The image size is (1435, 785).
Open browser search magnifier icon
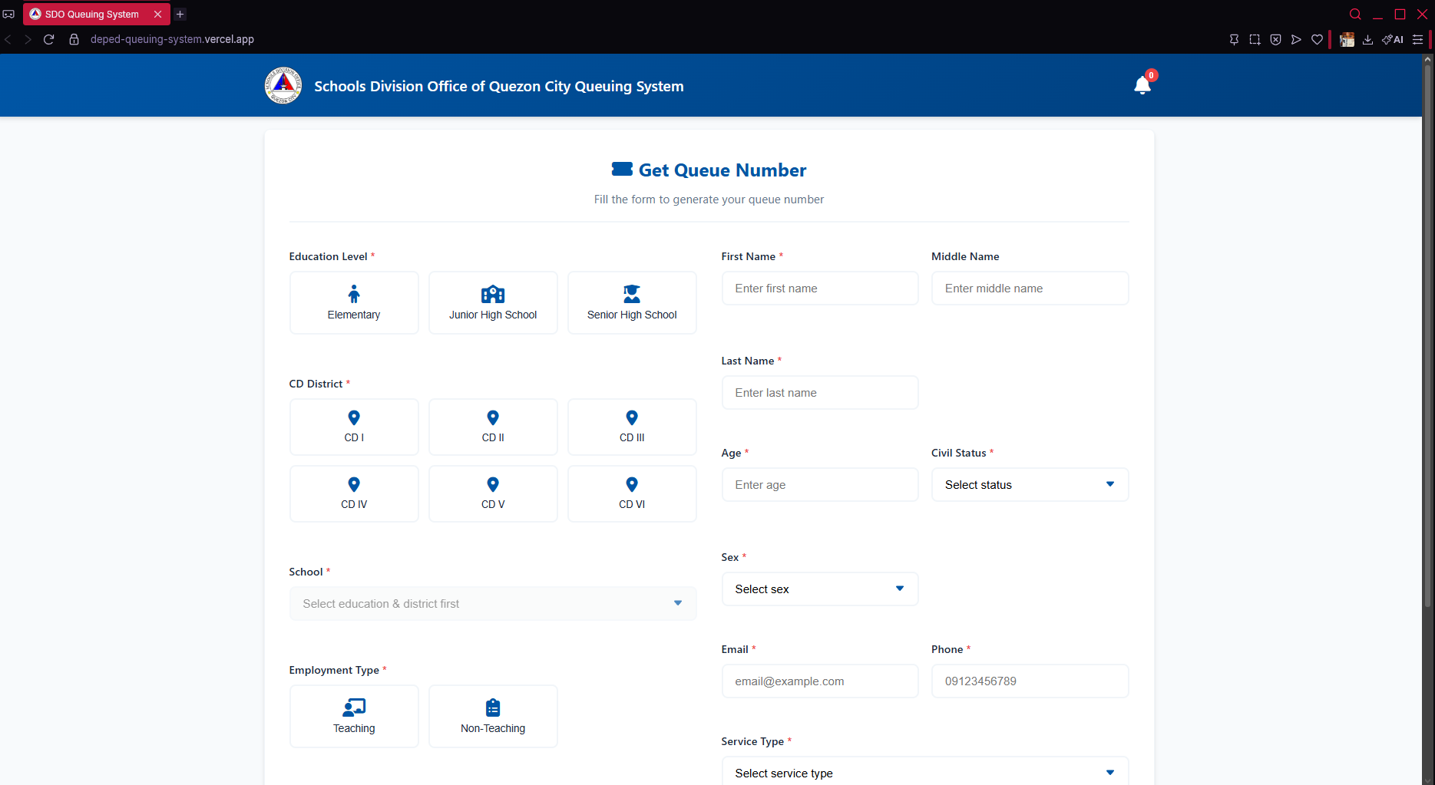tap(1355, 14)
